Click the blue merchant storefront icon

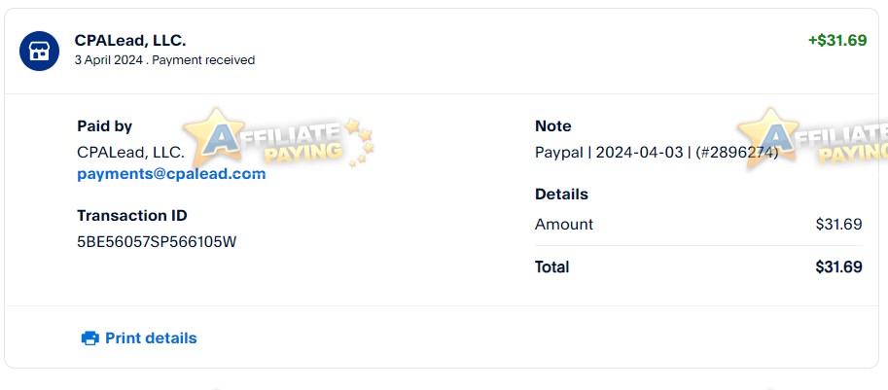(40, 51)
